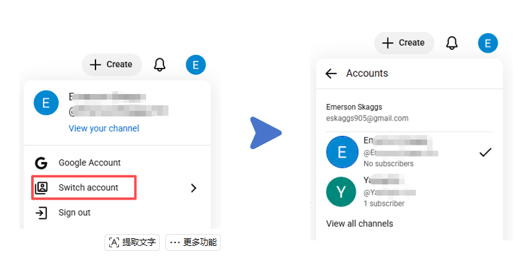The height and width of the screenshot is (275, 528).
Task: Open notifications bell in right panel
Action: pos(452,43)
